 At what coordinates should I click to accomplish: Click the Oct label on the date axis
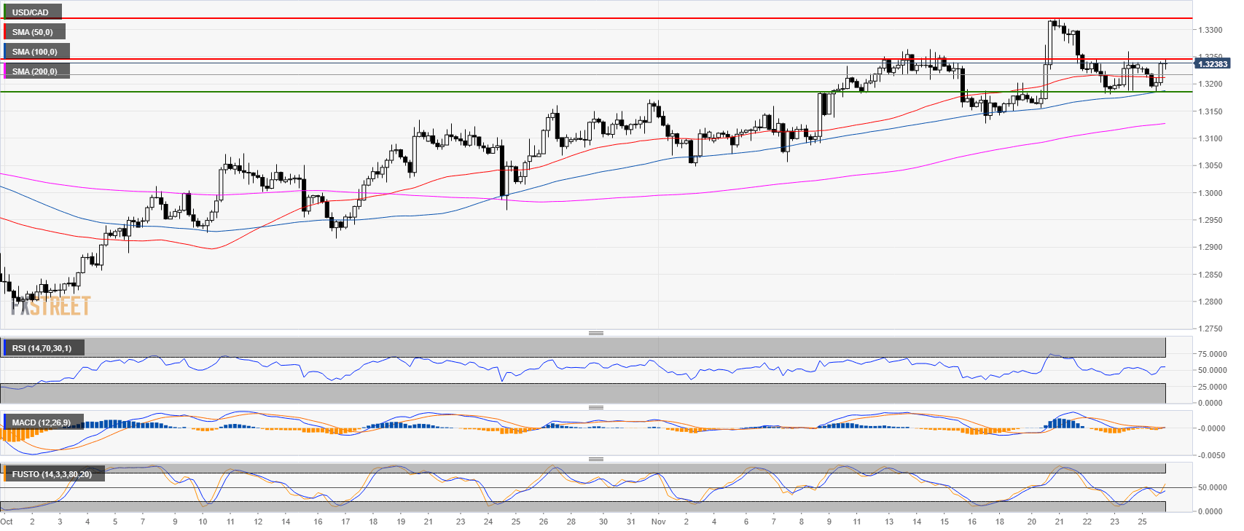click(7, 522)
